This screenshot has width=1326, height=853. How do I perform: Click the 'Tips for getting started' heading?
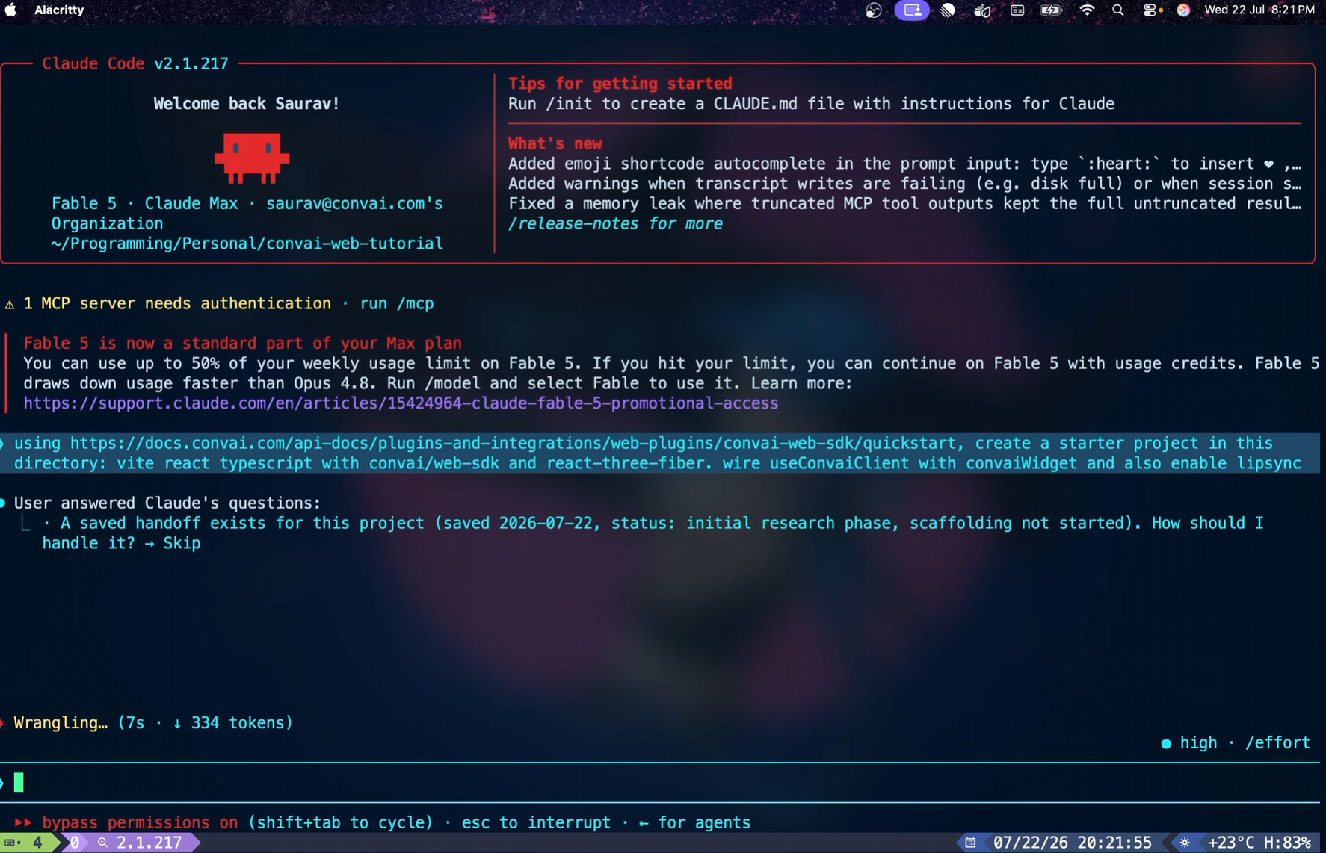tap(620, 83)
